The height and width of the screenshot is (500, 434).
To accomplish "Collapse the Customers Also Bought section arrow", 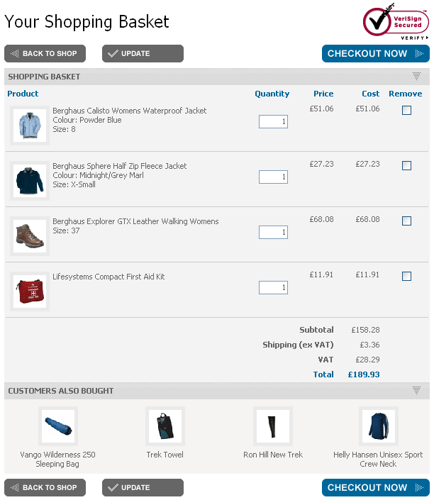I will (x=416, y=390).
